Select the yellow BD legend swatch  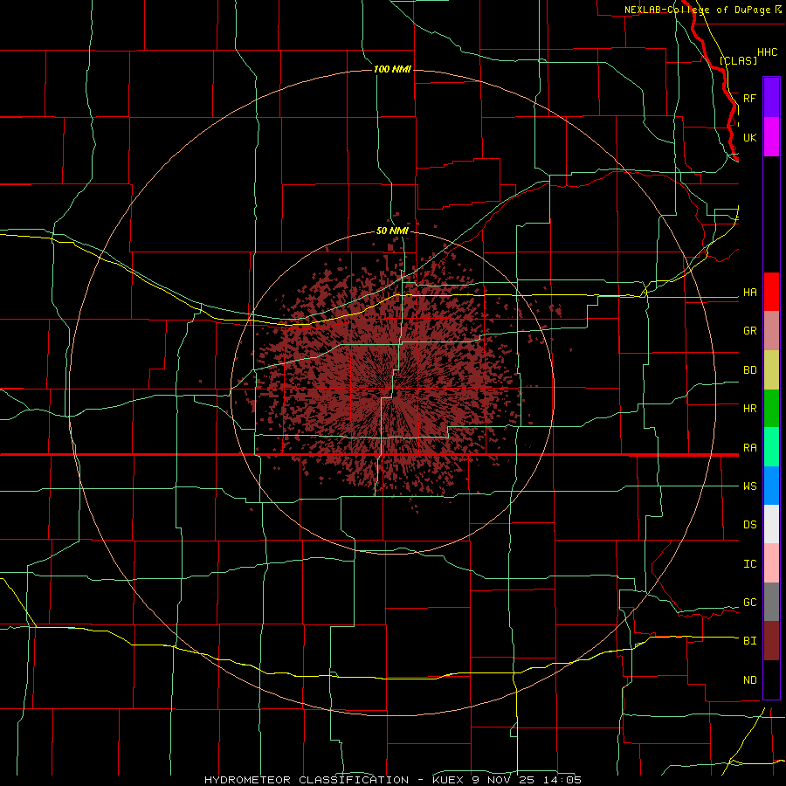point(771,370)
